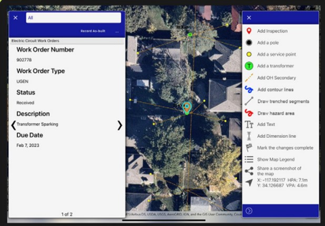
Task: Pick the Add Text icon
Action: pyautogui.click(x=249, y=124)
